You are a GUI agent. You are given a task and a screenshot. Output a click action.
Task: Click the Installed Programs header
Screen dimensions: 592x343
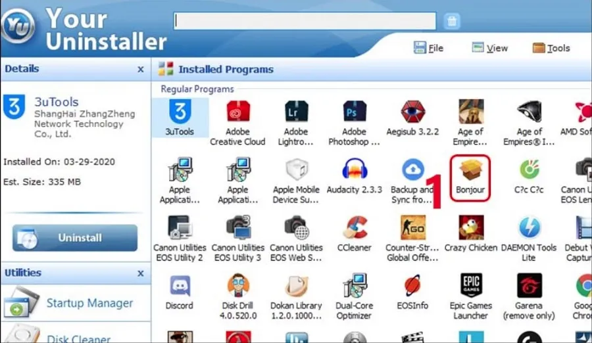pyautogui.click(x=226, y=70)
